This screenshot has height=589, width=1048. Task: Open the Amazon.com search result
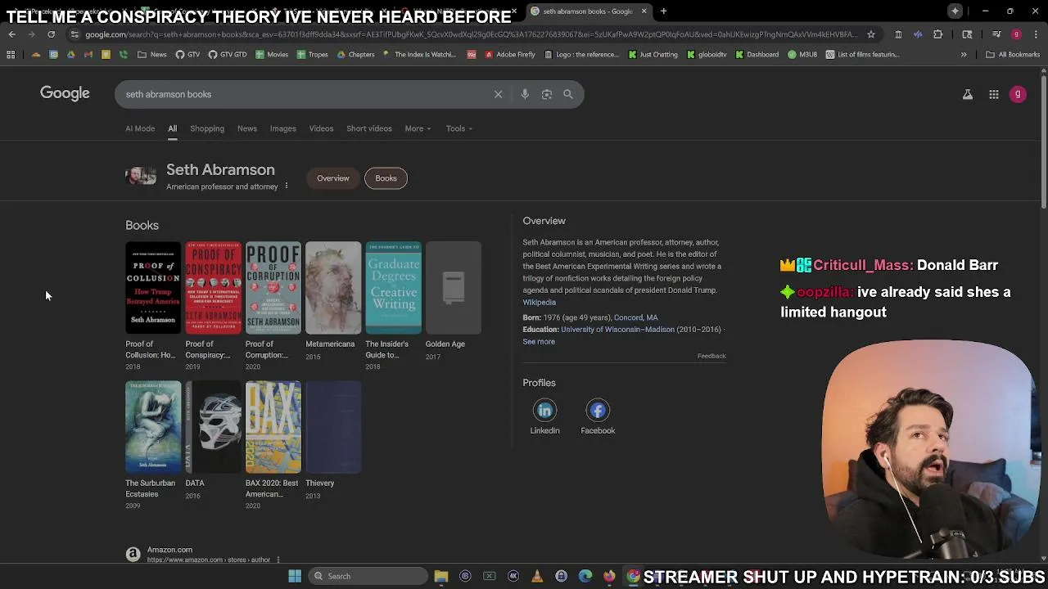(x=169, y=550)
